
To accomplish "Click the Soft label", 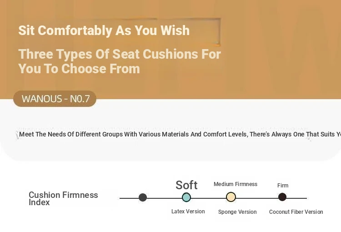I will click(x=186, y=185).
